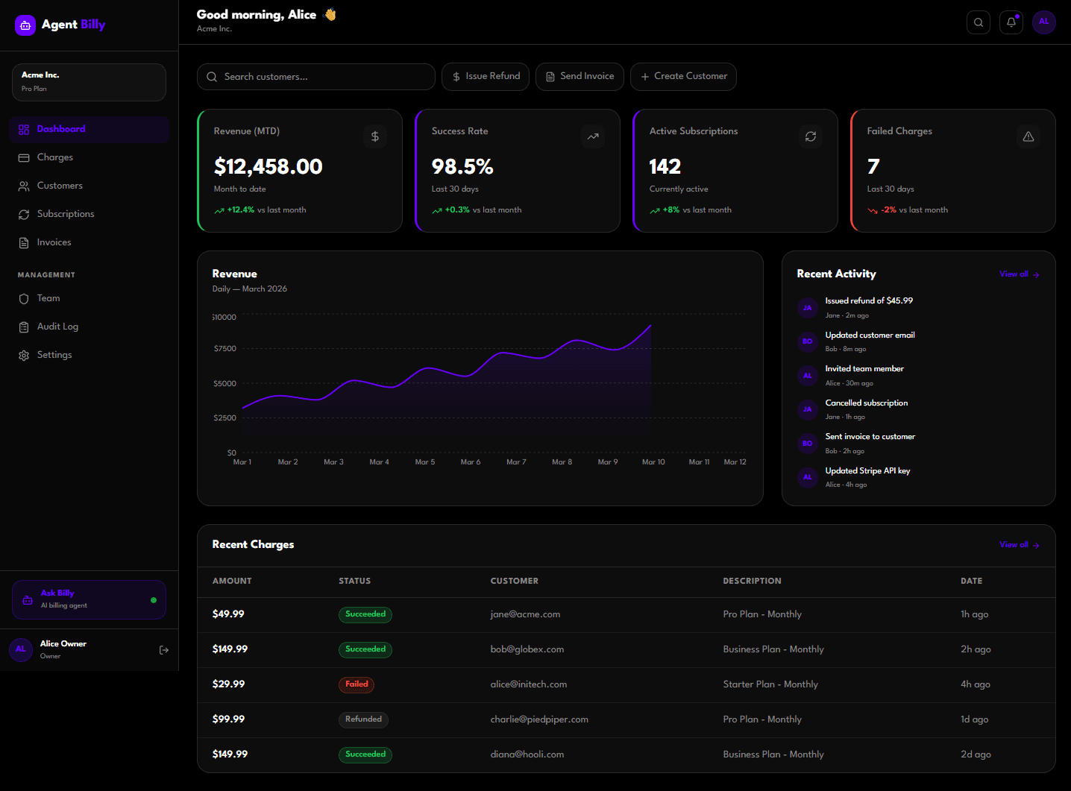
Task: Click the Issue Refund button
Action: click(x=485, y=76)
